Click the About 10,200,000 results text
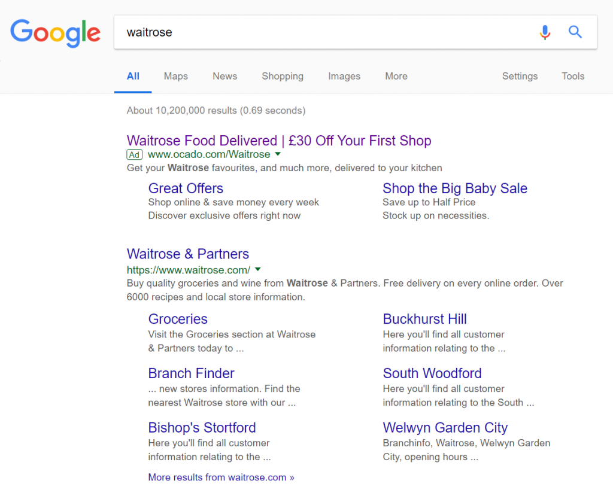Viewport: 613px width, 496px height. point(216,111)
